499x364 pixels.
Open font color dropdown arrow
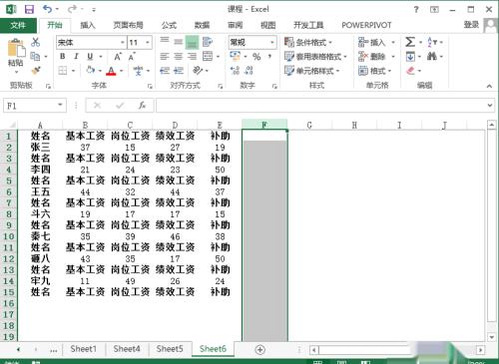[122, 71]
